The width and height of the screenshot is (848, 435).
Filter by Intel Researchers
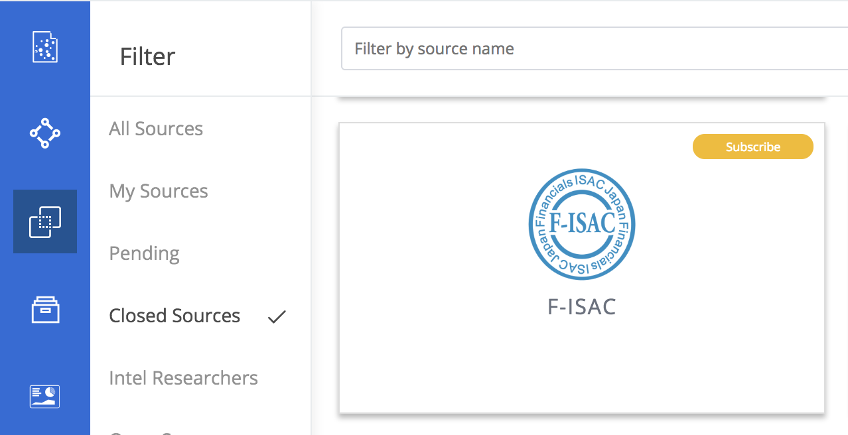183,378
